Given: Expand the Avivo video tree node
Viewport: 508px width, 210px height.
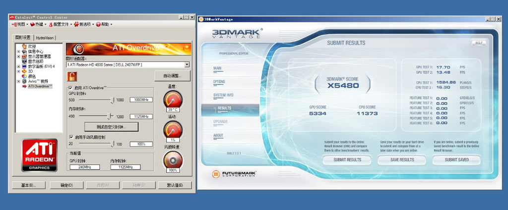Looking at the screenshot, I should tap(19, 81).
